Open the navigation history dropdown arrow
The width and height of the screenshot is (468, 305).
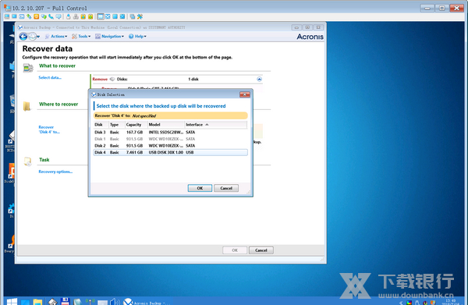(x=38, y=37)
